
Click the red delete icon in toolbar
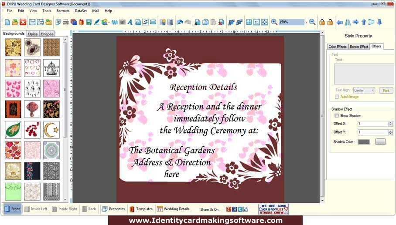pos(23,22)
